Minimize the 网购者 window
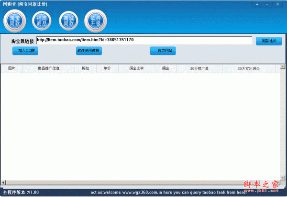 (x=267, y=4)
